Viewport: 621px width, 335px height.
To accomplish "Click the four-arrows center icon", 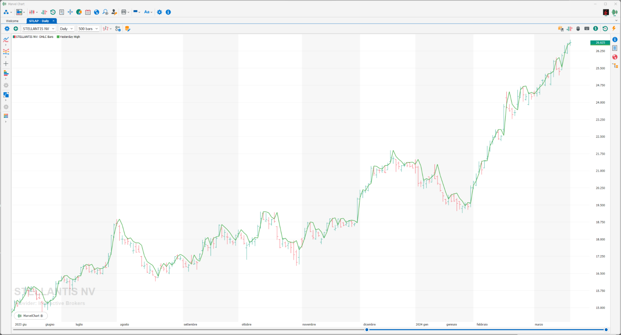I will [x=70, y=12].
